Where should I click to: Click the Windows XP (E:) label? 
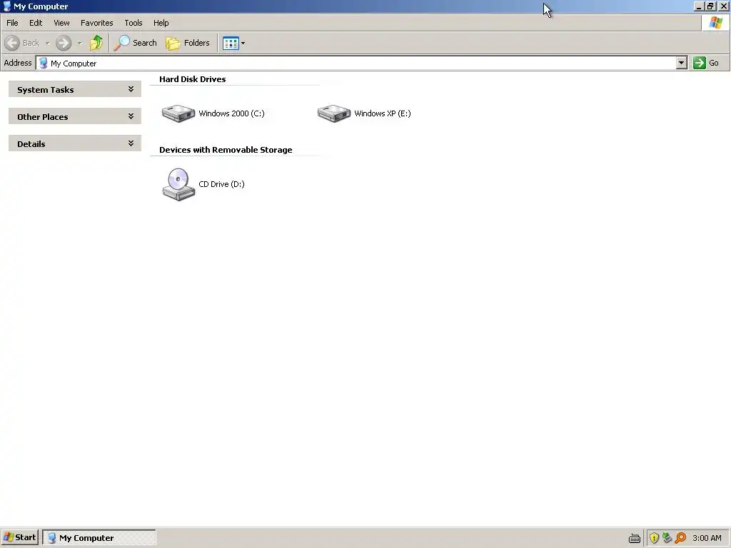383,113
